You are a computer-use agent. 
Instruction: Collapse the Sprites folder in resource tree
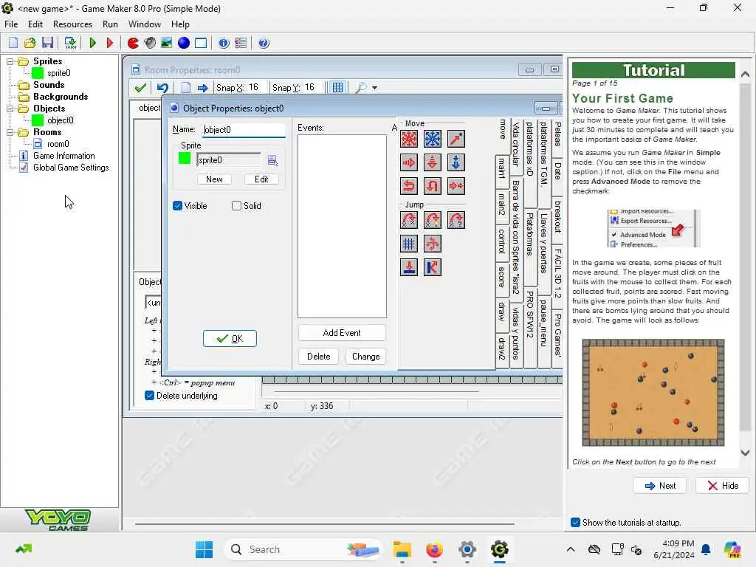pyautogui.click(x=10, y=62)
